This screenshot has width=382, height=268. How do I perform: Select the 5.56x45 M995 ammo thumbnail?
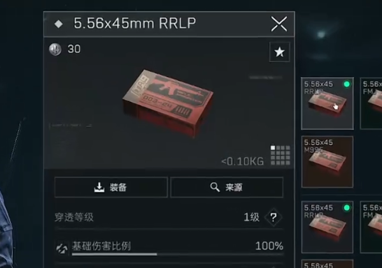327,162
